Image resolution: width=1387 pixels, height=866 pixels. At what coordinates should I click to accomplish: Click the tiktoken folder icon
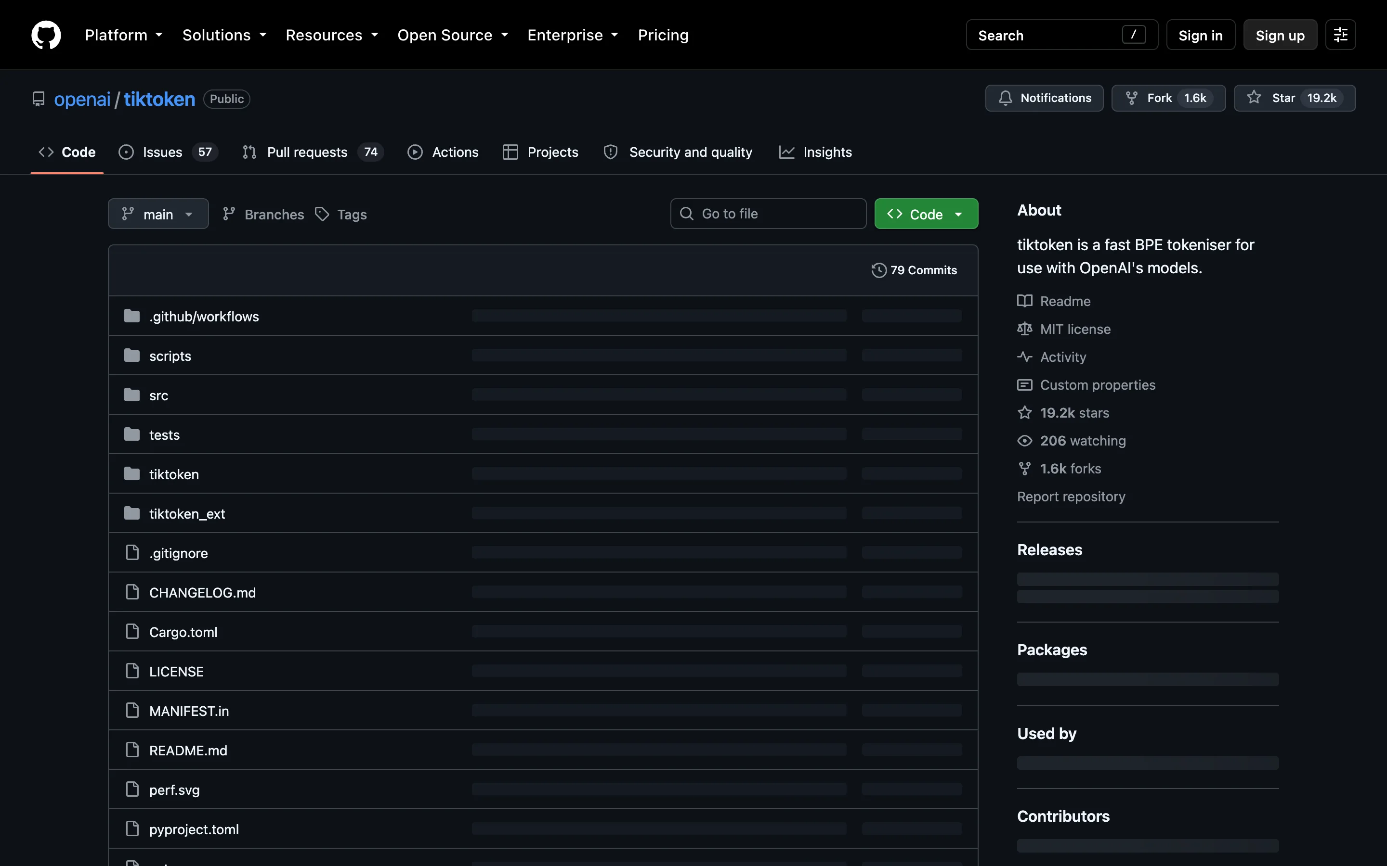pyautogui.click(x=132, y=474)
